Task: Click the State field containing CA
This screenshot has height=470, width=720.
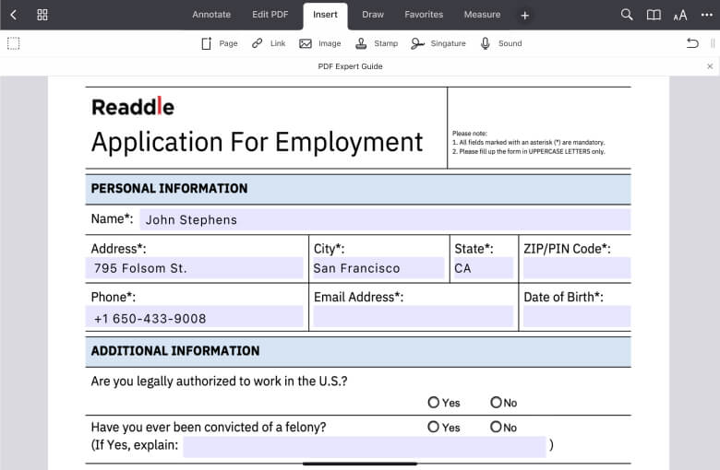Action: click(483, 268)
